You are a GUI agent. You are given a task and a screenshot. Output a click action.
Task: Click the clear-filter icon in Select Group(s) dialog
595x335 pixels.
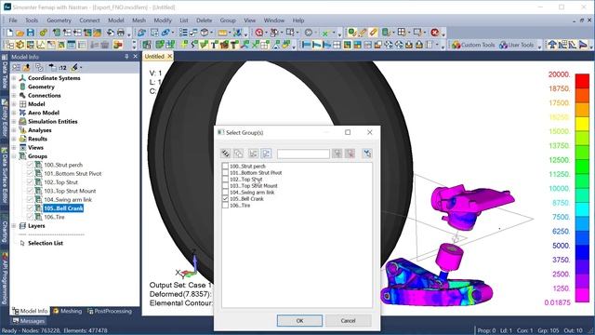[x=350, y=154]
